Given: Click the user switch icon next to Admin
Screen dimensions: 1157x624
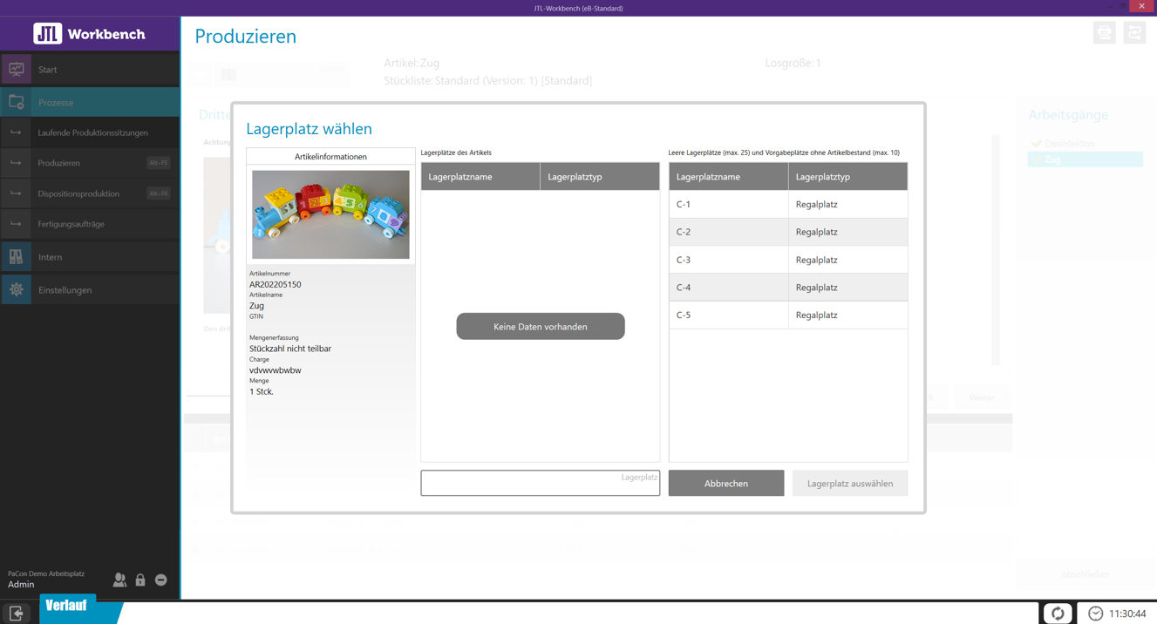Looking at the screenshot, I should coord(119,580).
